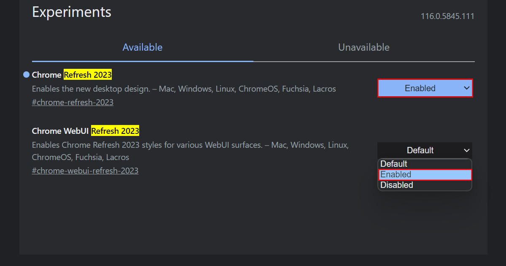The height and width of the screenshot is (266, 506).
Task: Pick Disabled from the open dropdown list
Action: [x=425, y=185]
